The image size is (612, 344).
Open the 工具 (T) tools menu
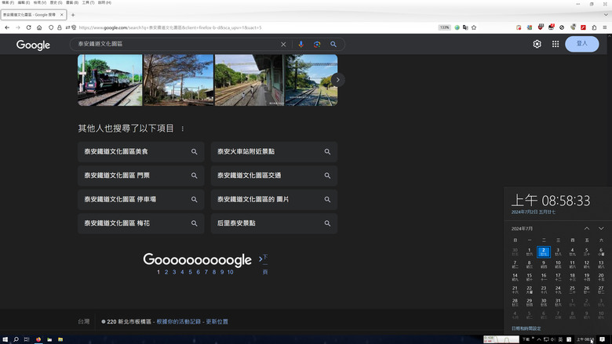(x=88, y=2)
